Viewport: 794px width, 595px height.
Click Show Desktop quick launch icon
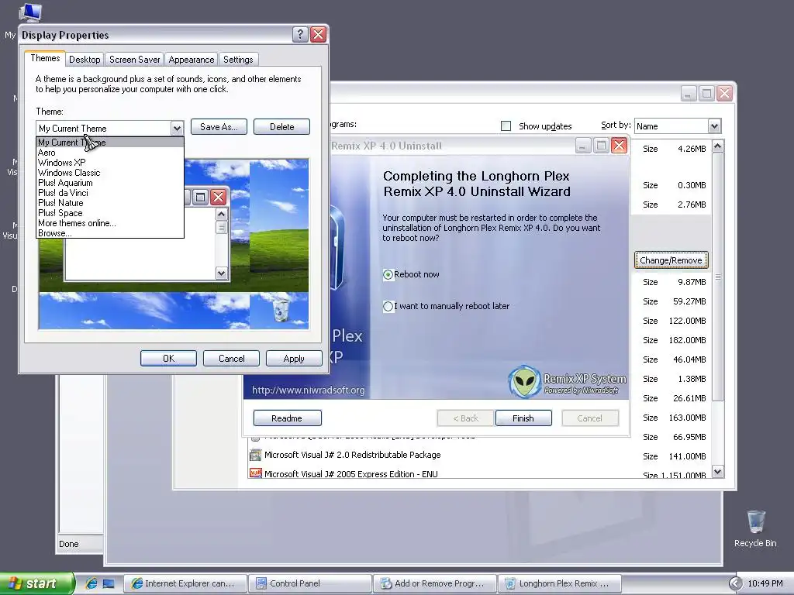pos(109,583)
